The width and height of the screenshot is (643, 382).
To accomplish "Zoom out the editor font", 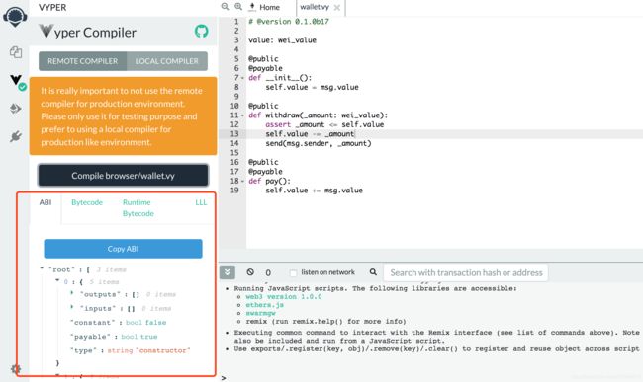I will coord(225,7).
